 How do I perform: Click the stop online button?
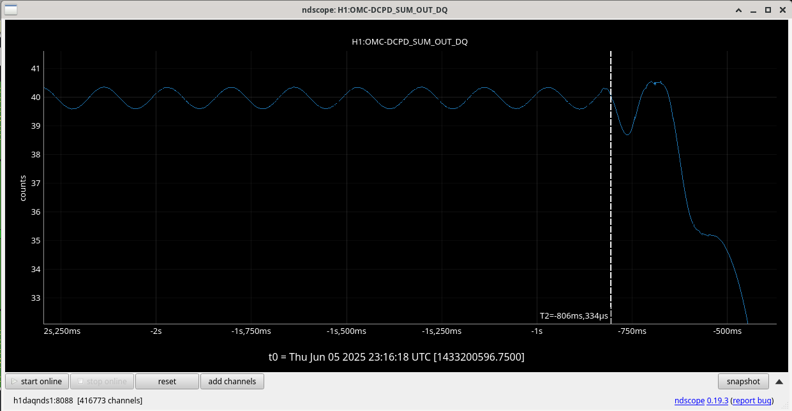[x=101, y=382]
